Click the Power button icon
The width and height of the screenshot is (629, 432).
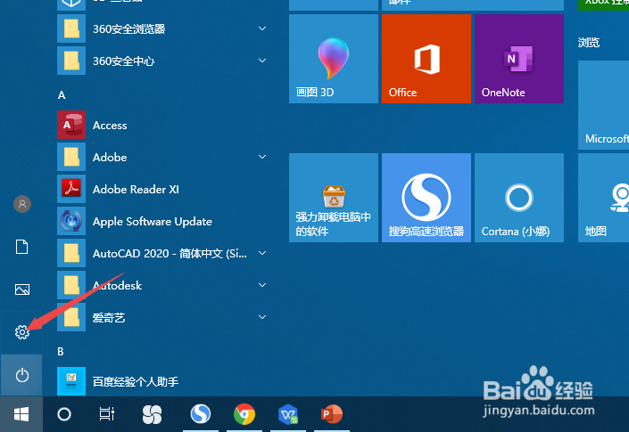[x=22, y=375]
